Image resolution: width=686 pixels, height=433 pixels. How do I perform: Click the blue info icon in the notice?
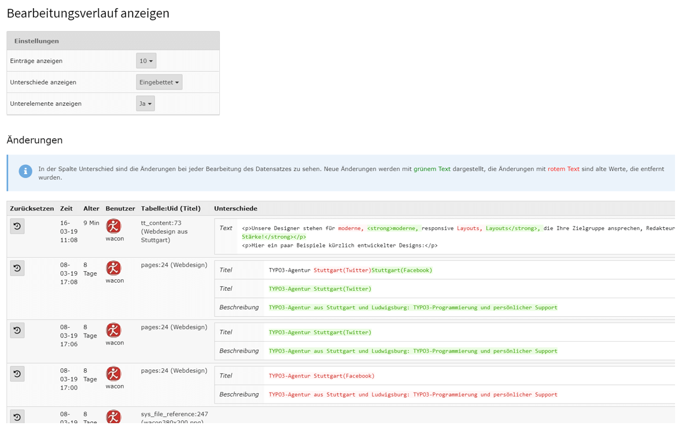(25, 171)
